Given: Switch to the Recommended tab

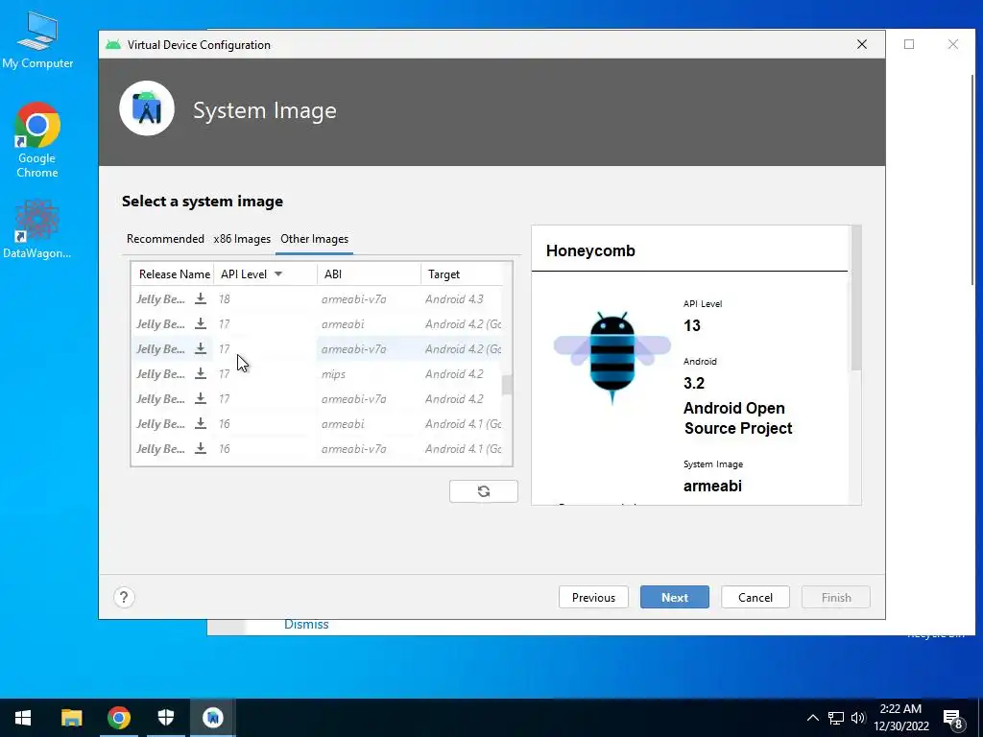Looking at the screenshot, I should [x=165, y=239].
